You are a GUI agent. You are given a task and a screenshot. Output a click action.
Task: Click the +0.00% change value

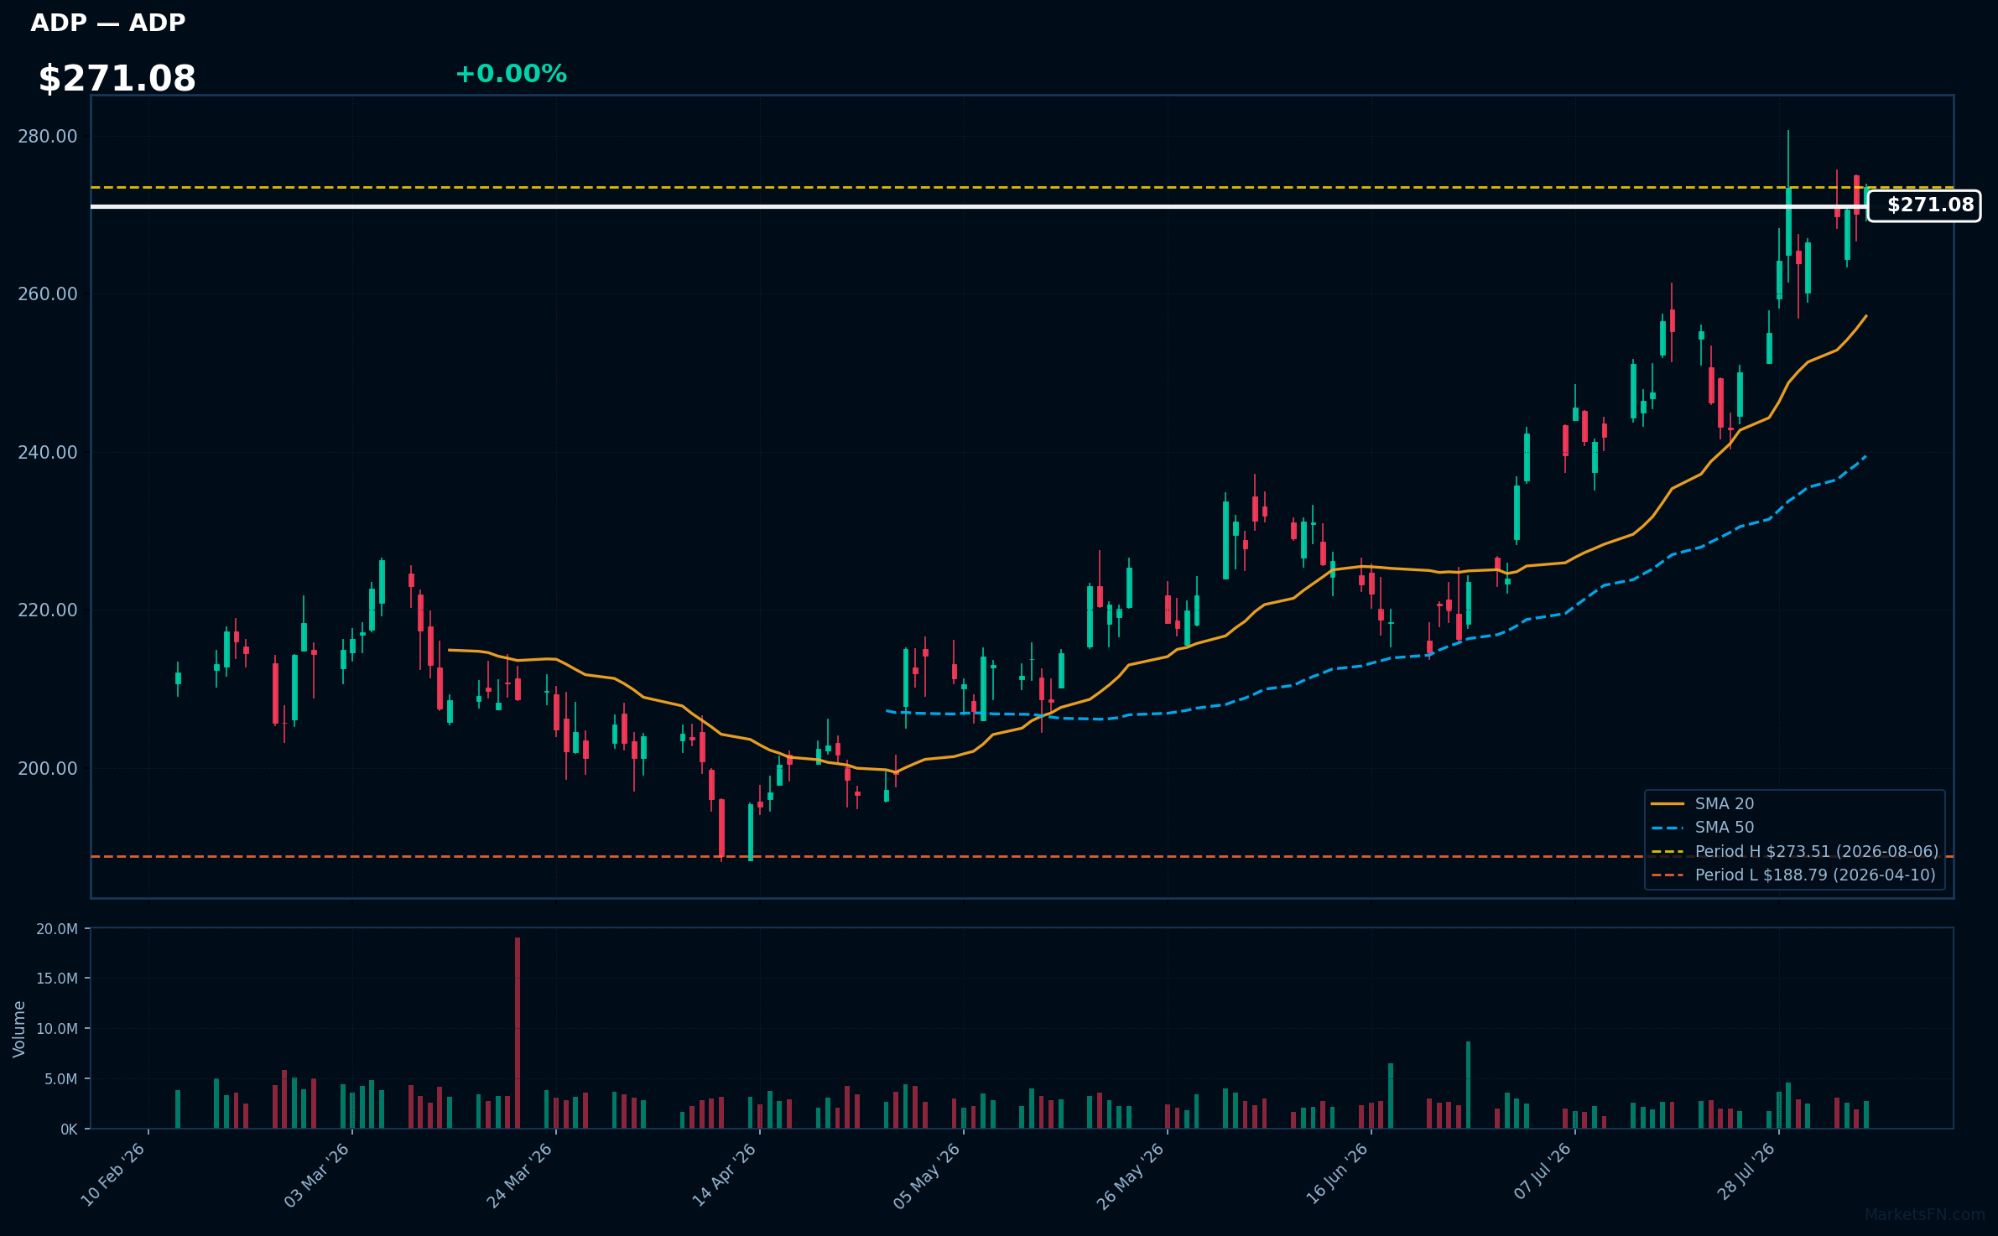coord(511,74)
